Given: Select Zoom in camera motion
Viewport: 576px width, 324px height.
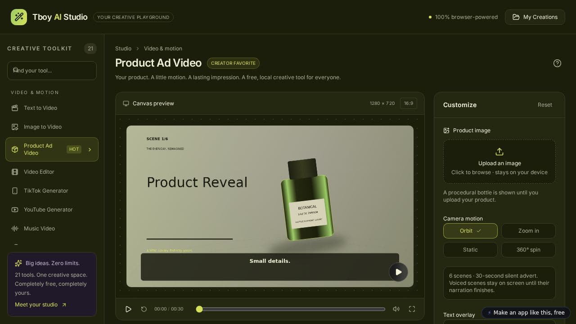Looking at the screenshot, I should pyautogui.click(x=528, y=231).
